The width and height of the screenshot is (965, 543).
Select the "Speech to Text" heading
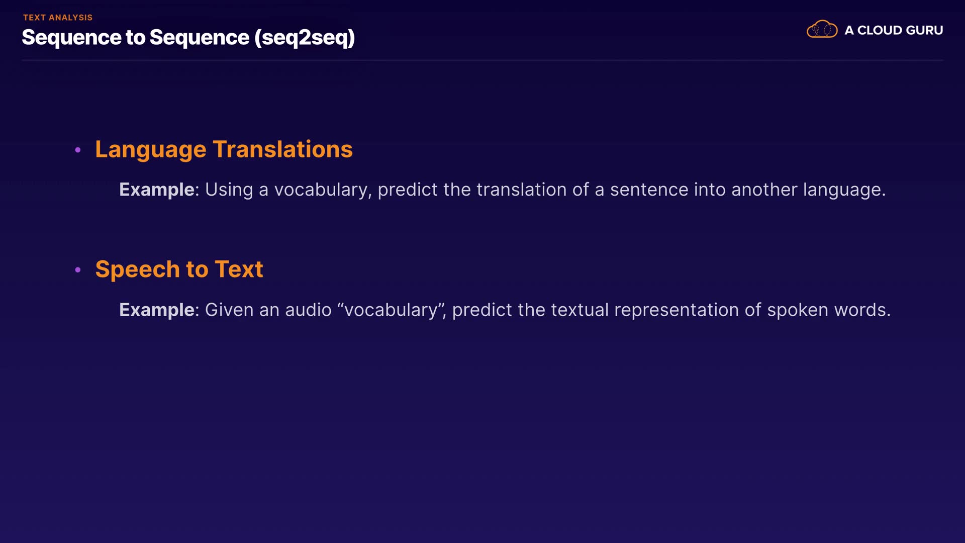click(179, 269)
